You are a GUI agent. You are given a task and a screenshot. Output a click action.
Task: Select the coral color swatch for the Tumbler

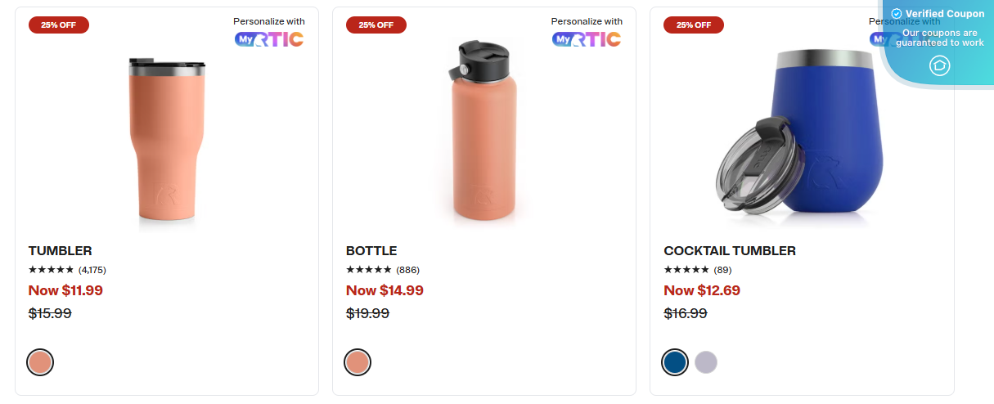[x=40, y=362]
